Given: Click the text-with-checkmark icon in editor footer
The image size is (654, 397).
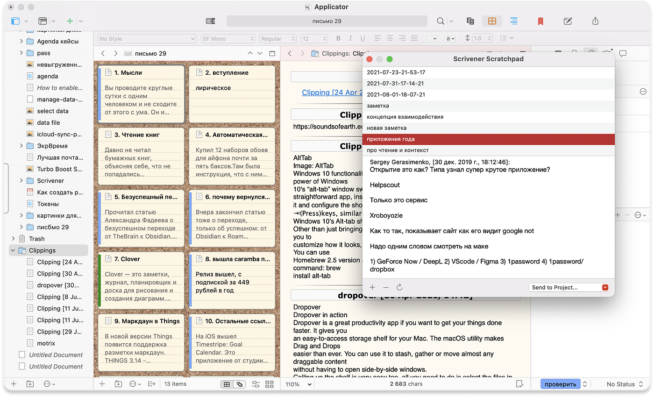Looking at the screenshot, I should click(519, 384).
